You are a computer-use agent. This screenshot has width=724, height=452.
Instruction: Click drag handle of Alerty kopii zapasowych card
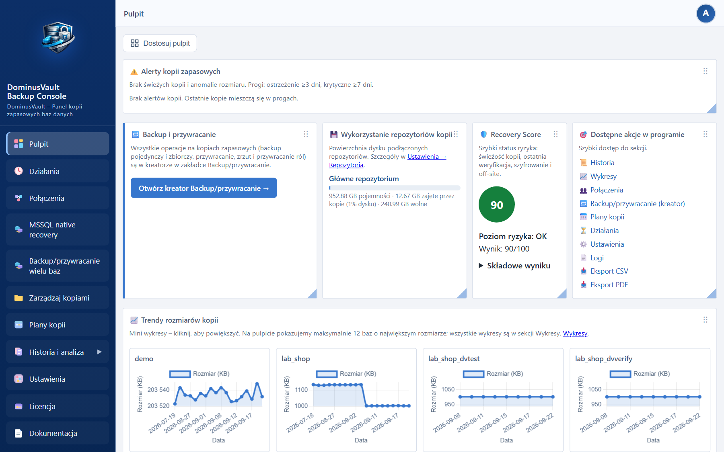pos(705,71)
